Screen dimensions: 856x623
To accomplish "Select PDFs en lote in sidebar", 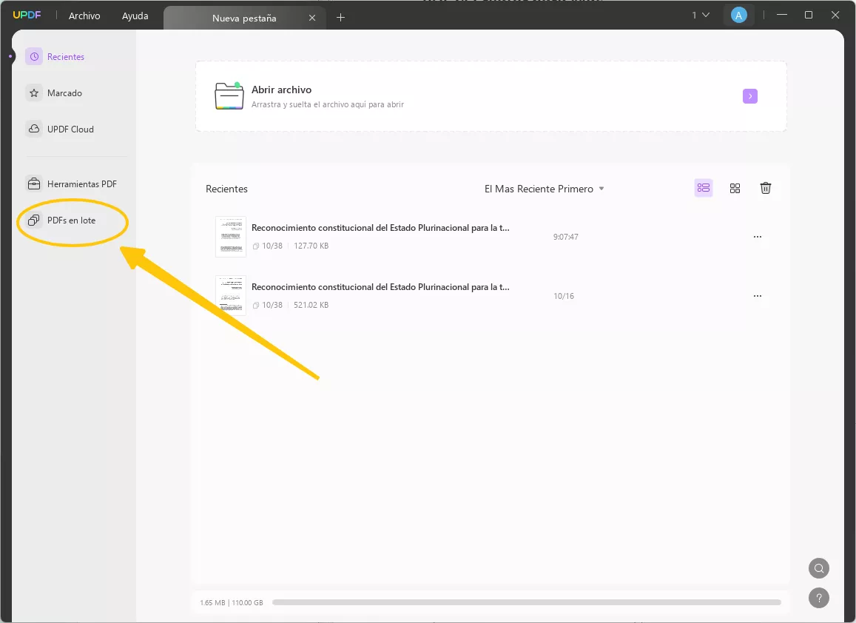I will (72, 220).
